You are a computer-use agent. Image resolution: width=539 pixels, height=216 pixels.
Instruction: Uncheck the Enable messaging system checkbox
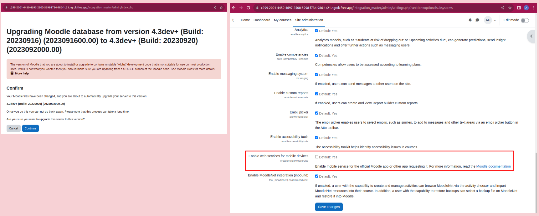(x=317, y=75)
